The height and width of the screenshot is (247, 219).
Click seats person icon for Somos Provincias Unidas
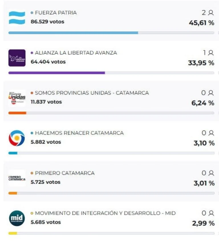[x=211, y=93]
